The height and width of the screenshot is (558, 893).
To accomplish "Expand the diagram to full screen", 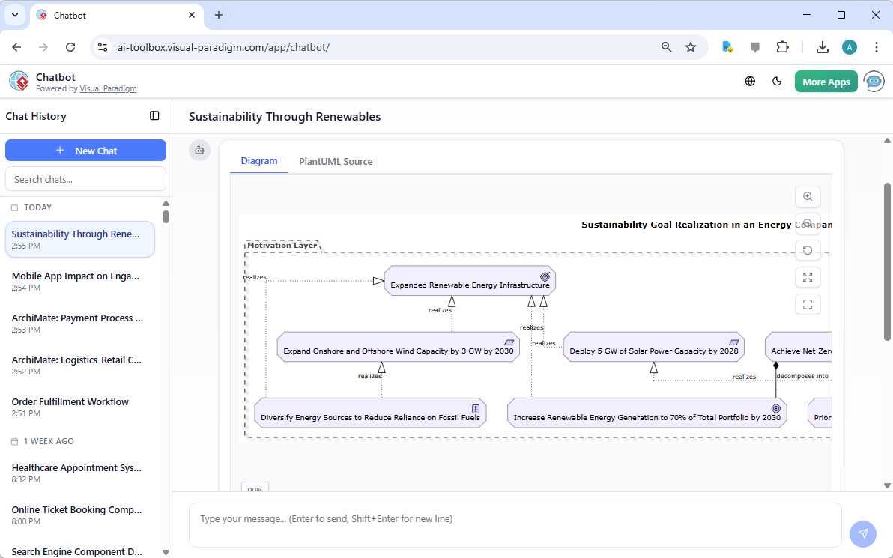I will (x=808, y=277).
